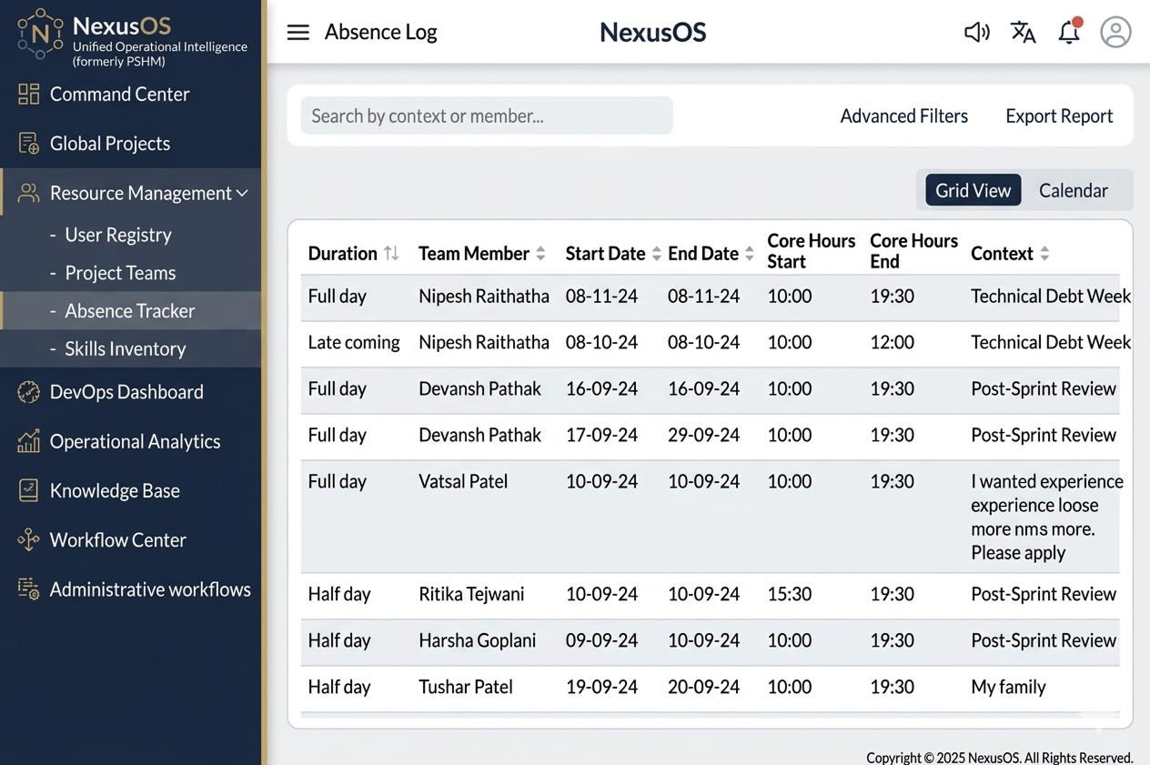Open the notifications bell

pos(1069,33)
